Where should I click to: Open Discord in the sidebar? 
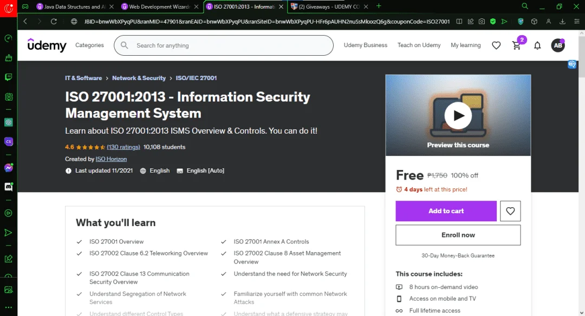pyautogui.click(x=8, y=187)
